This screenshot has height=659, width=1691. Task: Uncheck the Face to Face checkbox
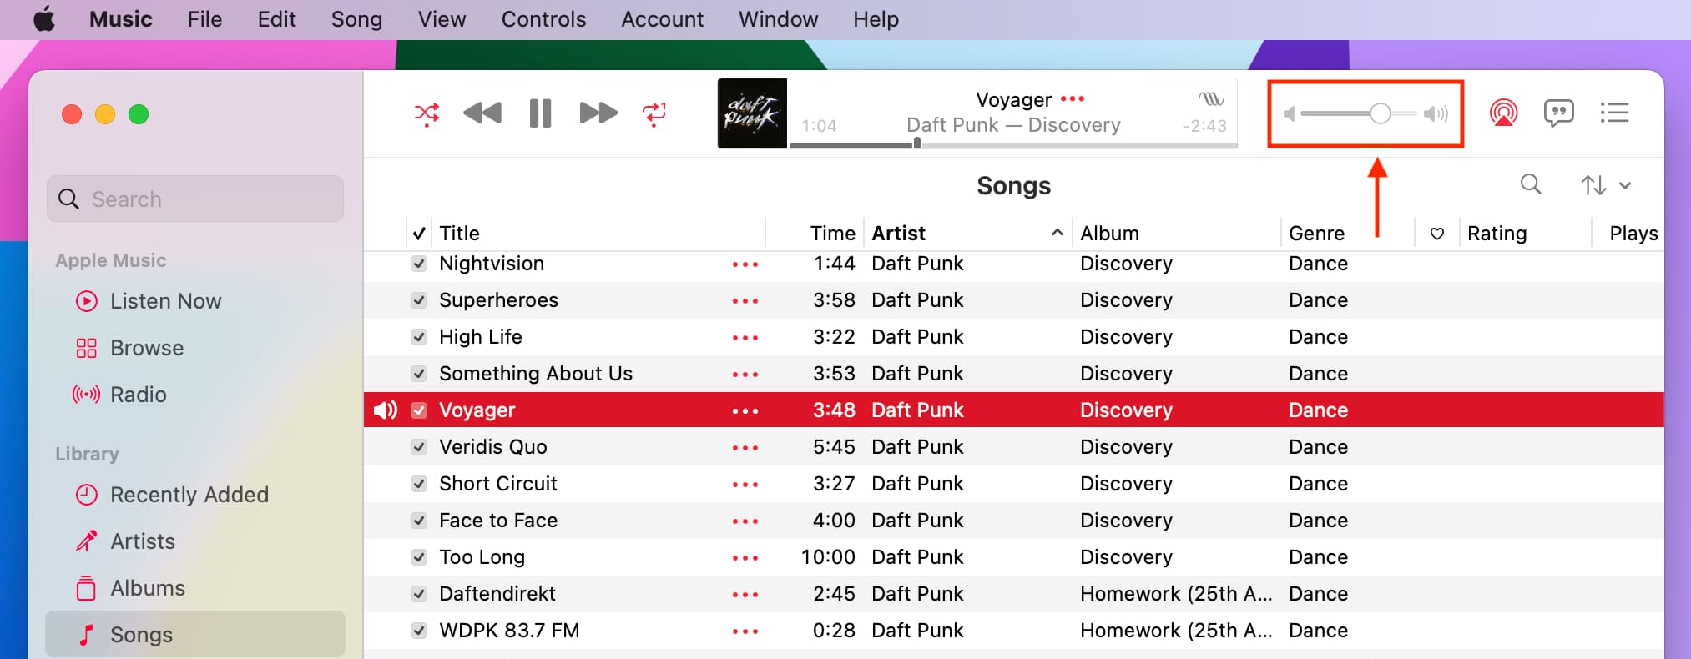click(x=419, y=521)
